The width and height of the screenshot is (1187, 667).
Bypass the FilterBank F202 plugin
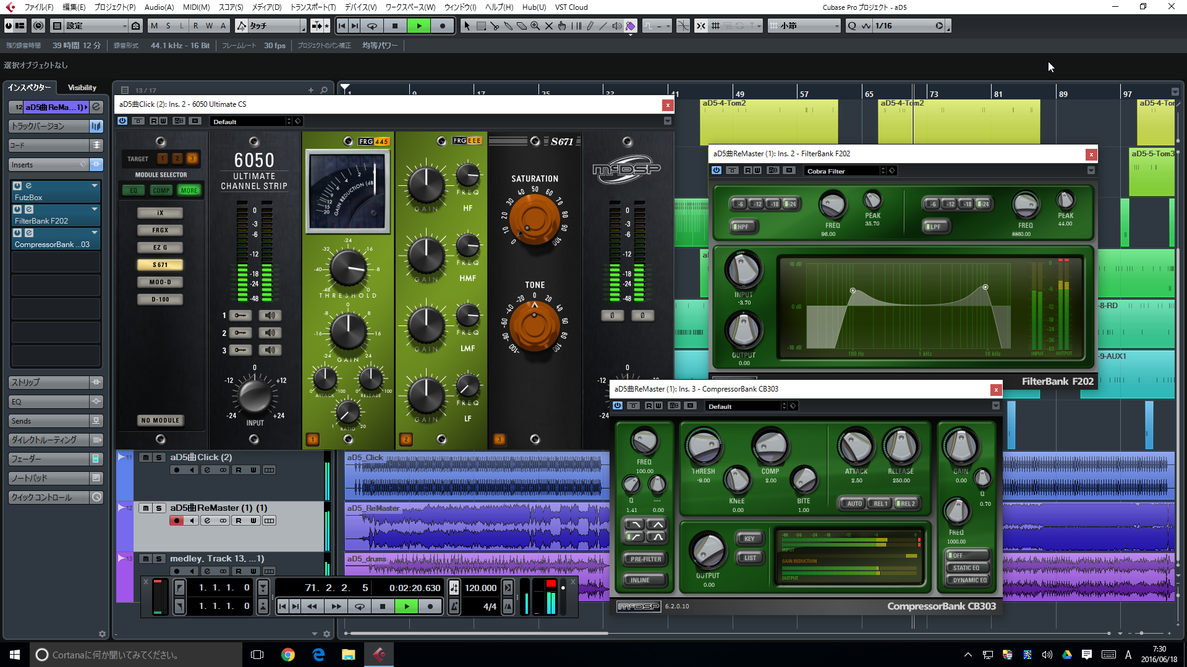pyautogui.click(x=732, y=170)
